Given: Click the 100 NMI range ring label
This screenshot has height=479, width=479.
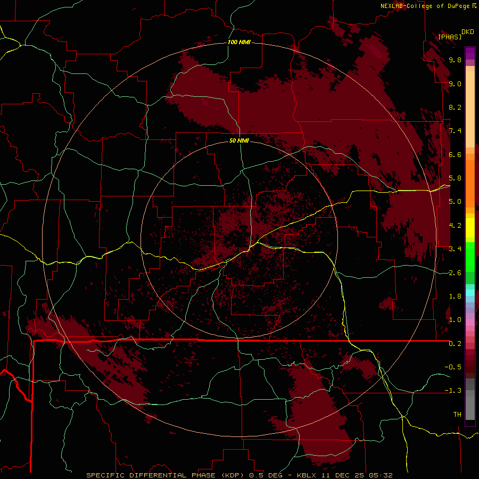Looking at the screenshot, I should click(x=239, y=42).
